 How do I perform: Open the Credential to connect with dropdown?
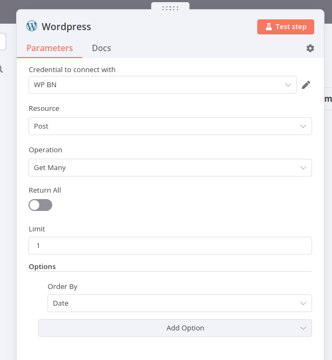(x=163, y=84)
